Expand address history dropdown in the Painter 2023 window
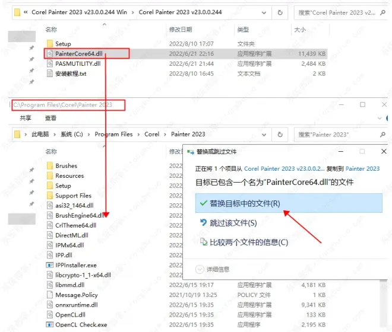The image size is (392, 332). (264, 135)
